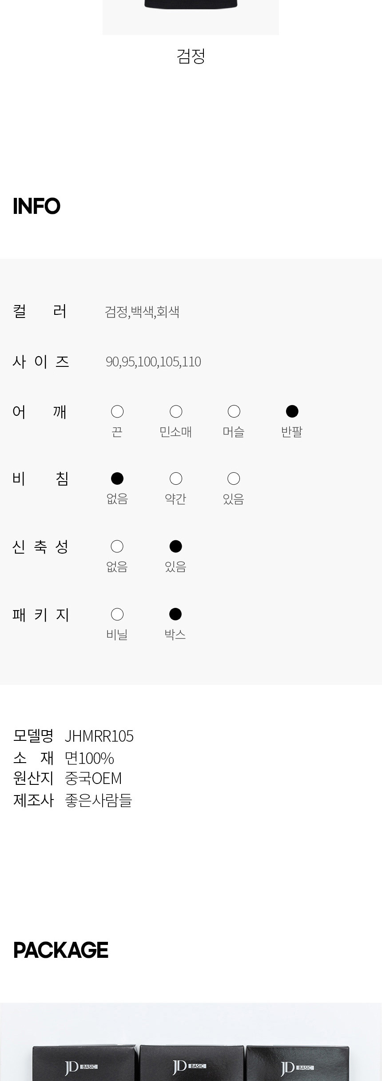Select the 민소매 shoulder radio option
Screen dimensions: 382x1081
tap(176, 412)
